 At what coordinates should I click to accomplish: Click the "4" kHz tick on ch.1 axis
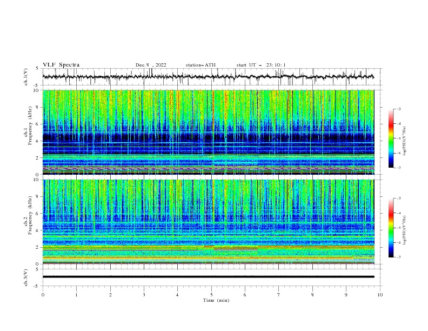(37, 141)
